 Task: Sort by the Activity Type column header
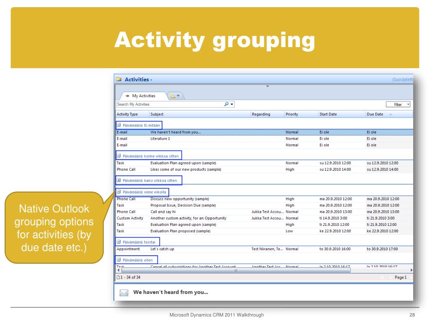(x=132, y=114)
